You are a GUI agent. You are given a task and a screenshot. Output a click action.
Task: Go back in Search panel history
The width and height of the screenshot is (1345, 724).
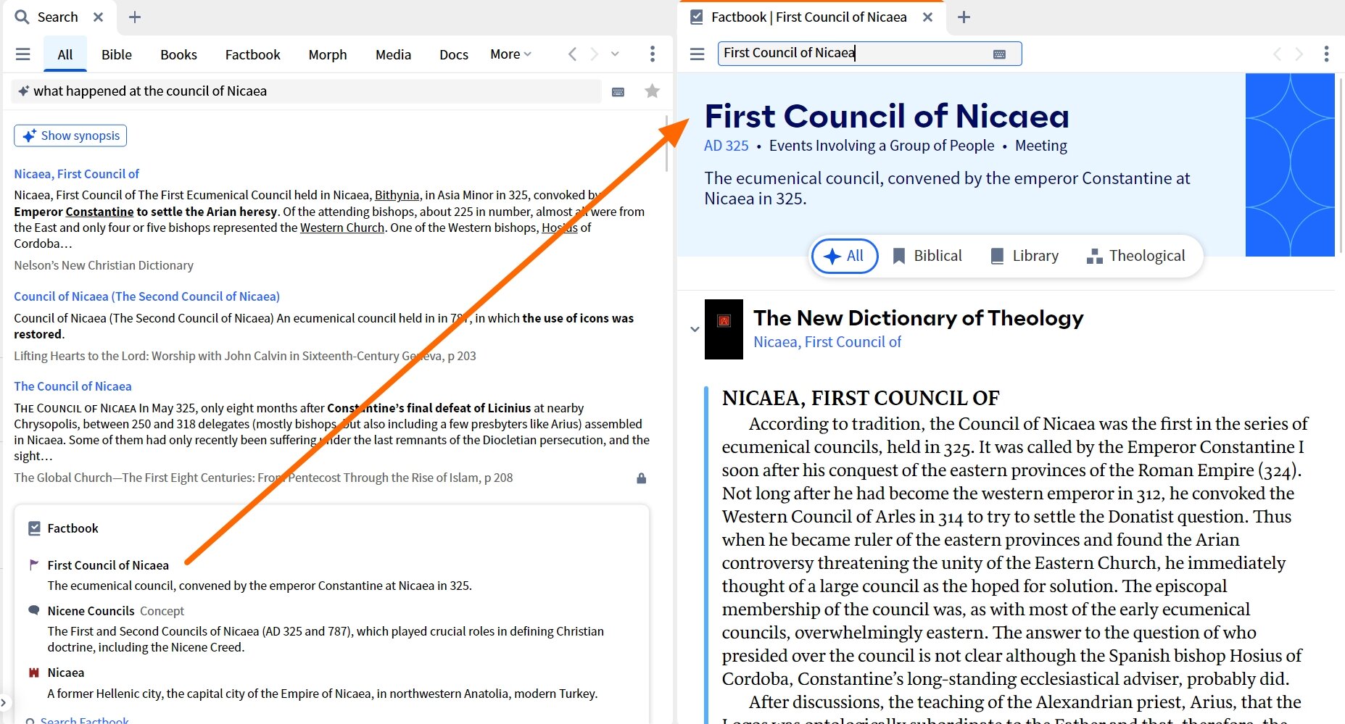coord(572,54)
